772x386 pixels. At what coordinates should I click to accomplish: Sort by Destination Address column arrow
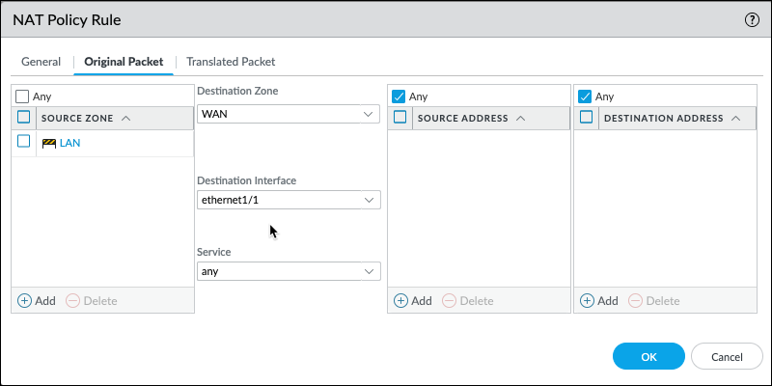click(736, 119)
